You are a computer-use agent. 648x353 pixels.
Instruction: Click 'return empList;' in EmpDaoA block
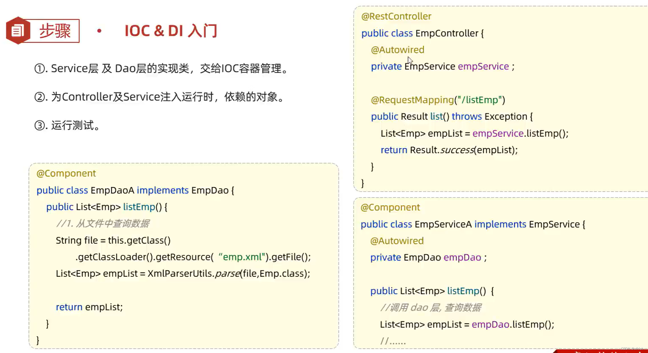coord(89,307)
